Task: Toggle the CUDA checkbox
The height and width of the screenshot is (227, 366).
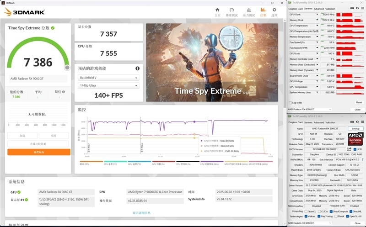Action: [x=319, y=211]
